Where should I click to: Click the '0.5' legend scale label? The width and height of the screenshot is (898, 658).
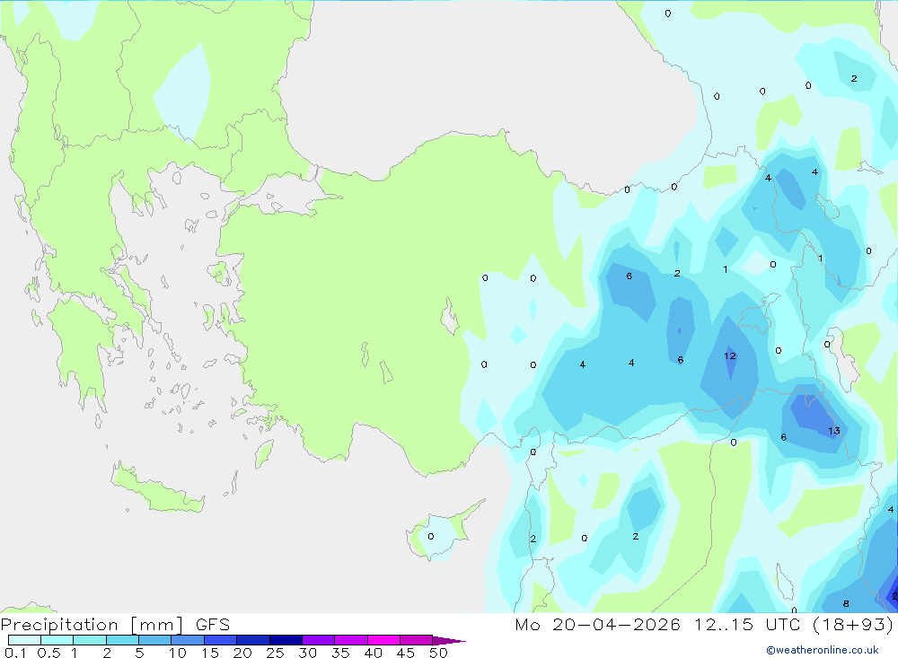point(48,653)
